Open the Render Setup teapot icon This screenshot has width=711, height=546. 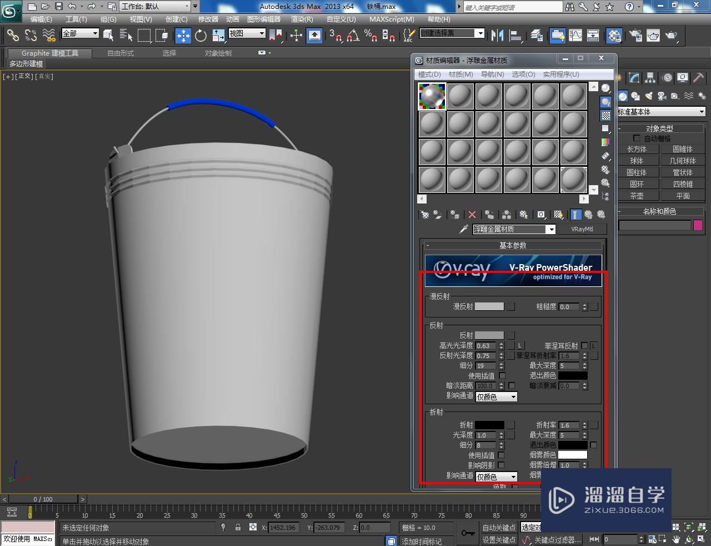click(635, 36)
